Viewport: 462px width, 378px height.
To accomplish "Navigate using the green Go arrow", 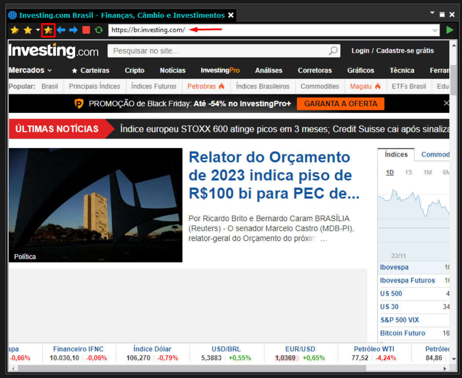I will pos(450,30).
